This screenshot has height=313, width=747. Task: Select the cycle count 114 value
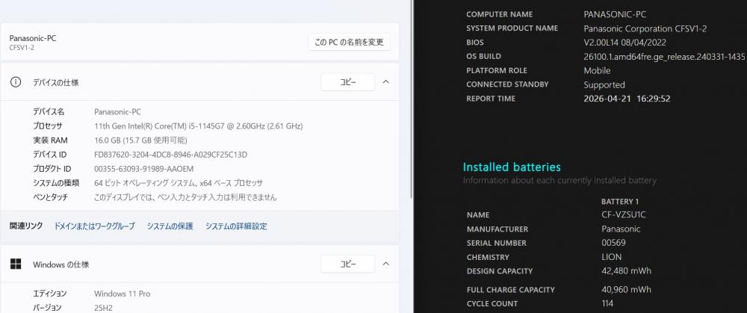point(607,303)
